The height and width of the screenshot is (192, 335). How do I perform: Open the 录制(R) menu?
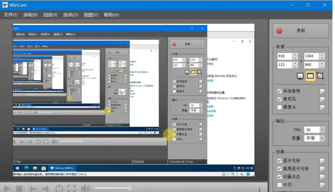click(x=30, y=15)
